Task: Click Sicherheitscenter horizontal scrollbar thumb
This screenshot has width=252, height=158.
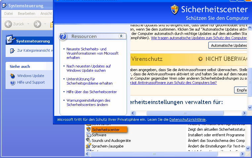Action: coord(185,113)
